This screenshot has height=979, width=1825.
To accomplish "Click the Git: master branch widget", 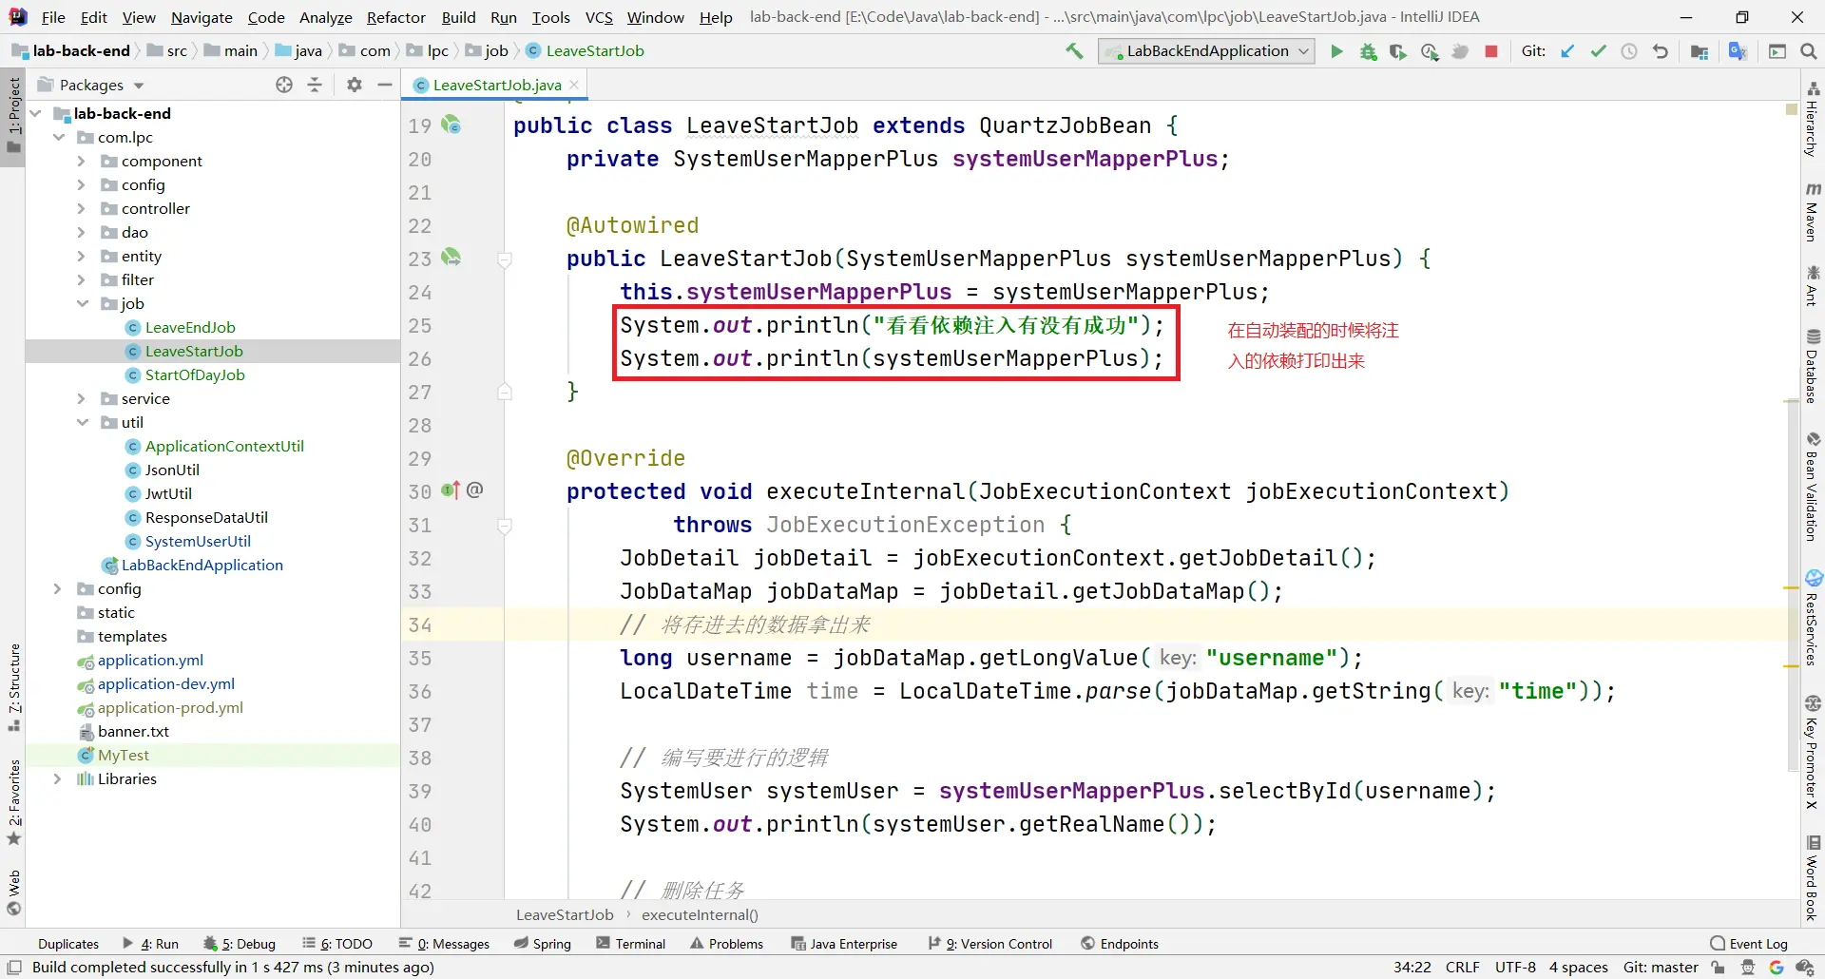I will click(x=1661, y=968).
